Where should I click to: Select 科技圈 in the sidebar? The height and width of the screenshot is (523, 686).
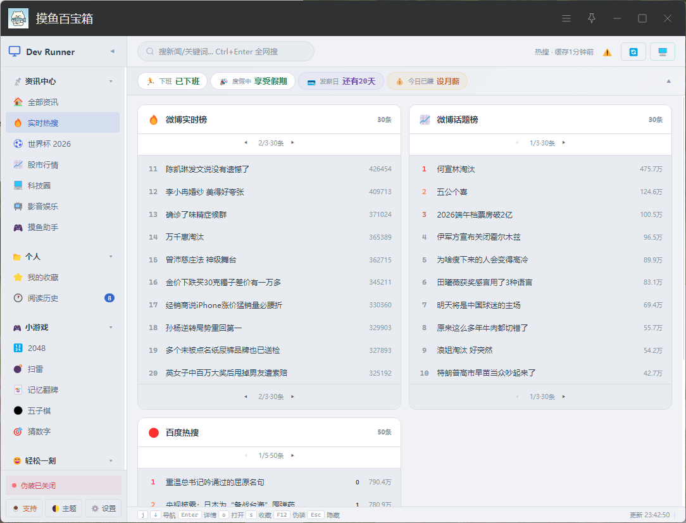(63, 185)
